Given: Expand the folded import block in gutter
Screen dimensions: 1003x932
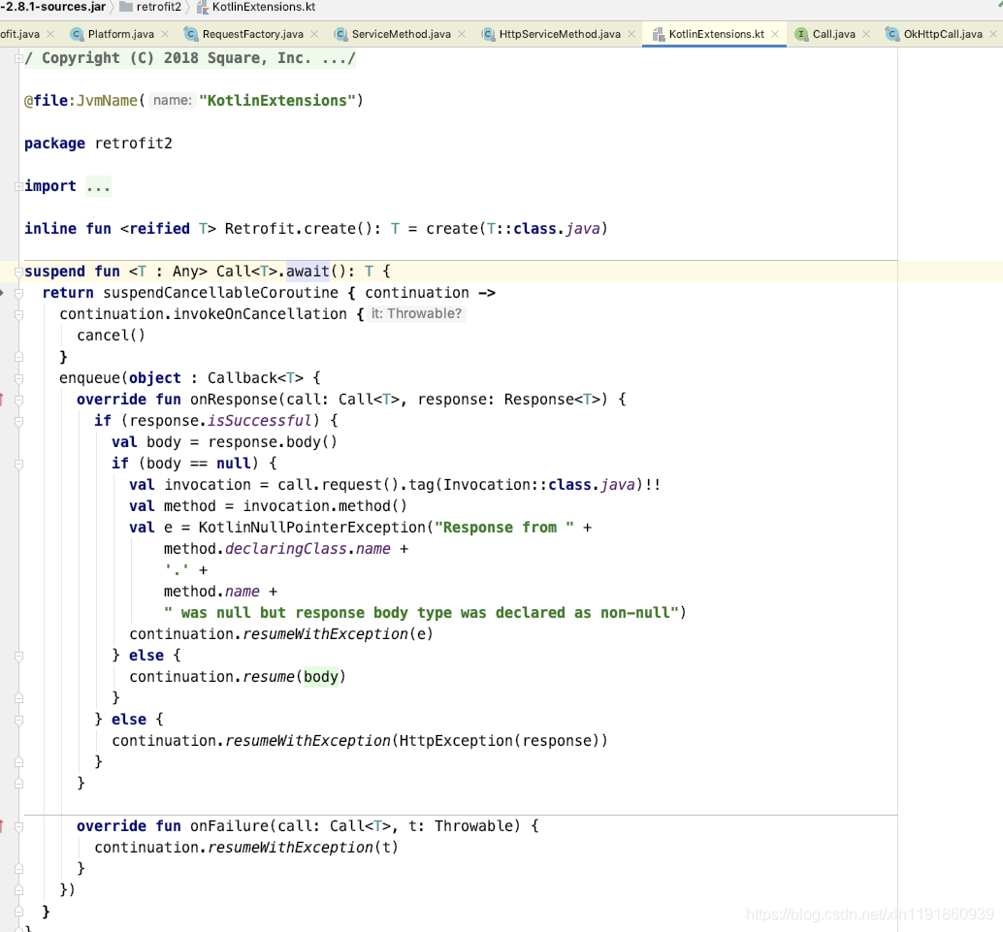Looking at the screenshot, I should (18, 186).
